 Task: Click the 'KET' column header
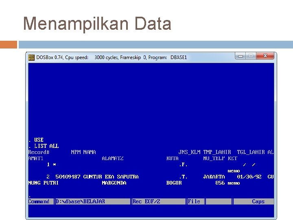(232, 158)
